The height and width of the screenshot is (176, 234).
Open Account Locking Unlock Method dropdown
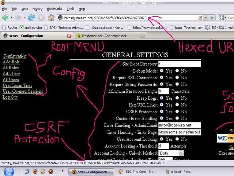coord(181,153)
